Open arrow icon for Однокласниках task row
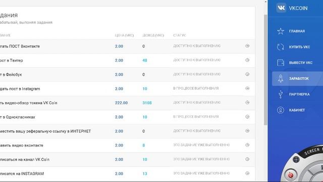The image size is (323, 182). click(x=247, y=117)
